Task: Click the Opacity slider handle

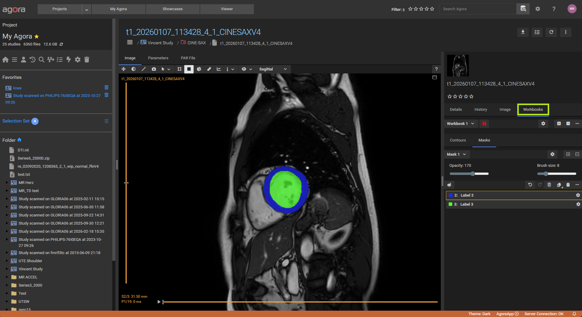Action: [473, 174]
